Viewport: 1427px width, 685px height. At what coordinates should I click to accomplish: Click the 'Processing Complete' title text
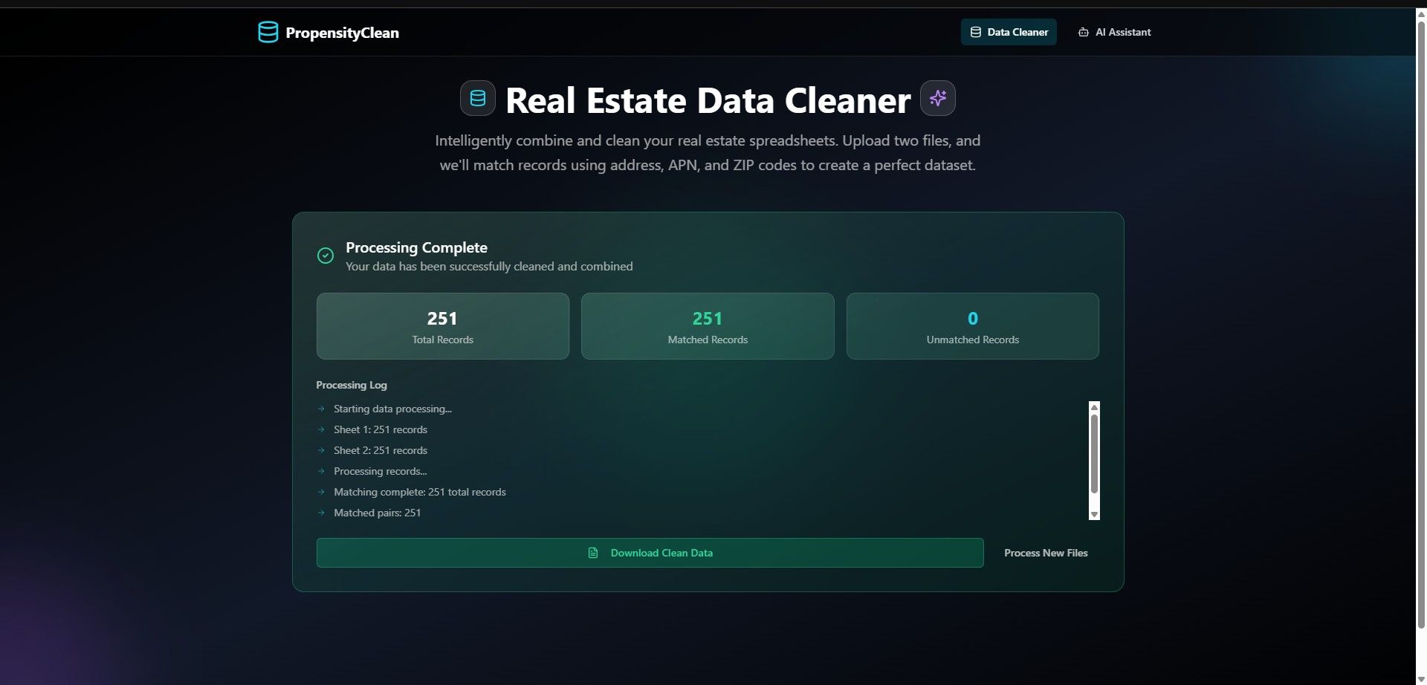[x=416, y=247]
